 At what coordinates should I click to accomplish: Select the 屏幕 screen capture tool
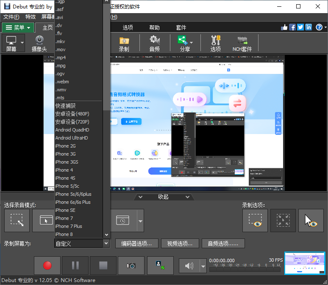click(x=11, y=43)
